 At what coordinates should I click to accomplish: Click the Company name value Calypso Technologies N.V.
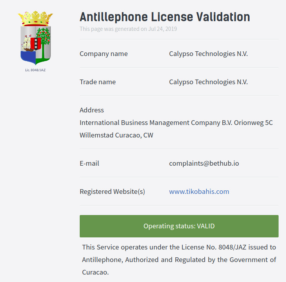pos(208,54)
